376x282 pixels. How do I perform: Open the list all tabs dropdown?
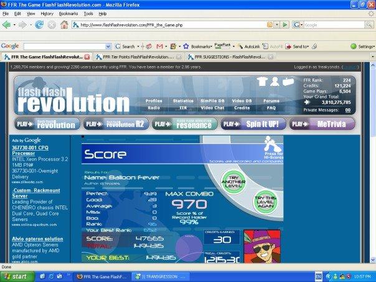(373, 57)
